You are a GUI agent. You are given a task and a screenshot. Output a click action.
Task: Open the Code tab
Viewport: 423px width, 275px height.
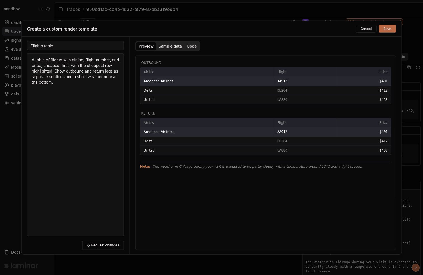pyautogui.click(x=192, y=46)
